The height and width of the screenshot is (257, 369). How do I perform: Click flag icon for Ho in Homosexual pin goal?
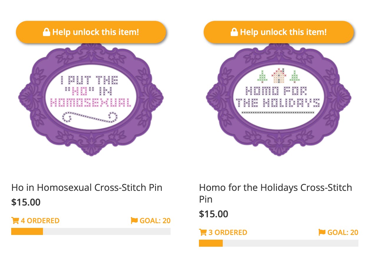tap(134, 221)
